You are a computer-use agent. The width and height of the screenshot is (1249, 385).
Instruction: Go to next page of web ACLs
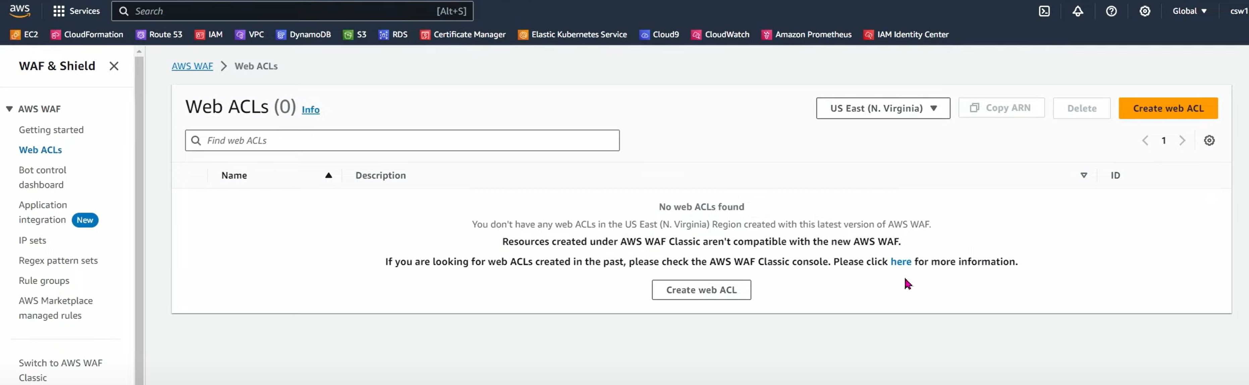pyautogui.click(x=1183, y=140)
